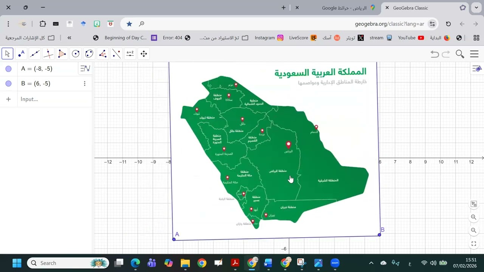
Task: Select the Ellipse tool
Action: 89,54
